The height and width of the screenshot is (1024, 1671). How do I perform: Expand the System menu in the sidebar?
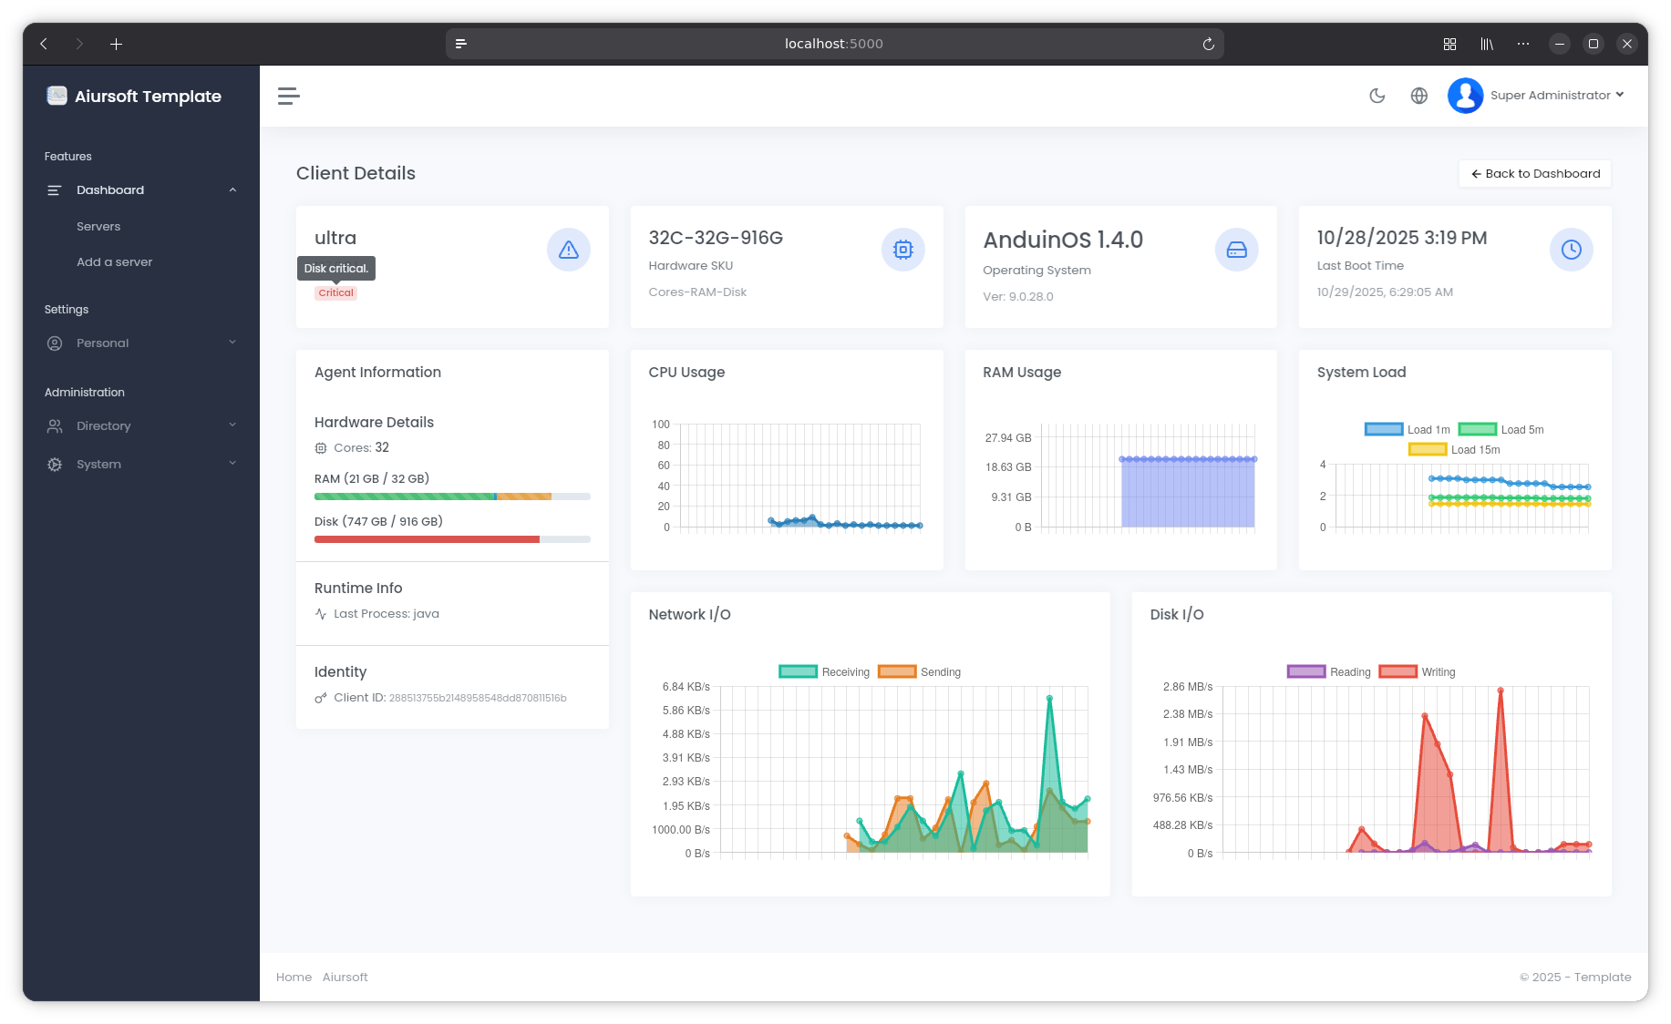click(98, 464)
